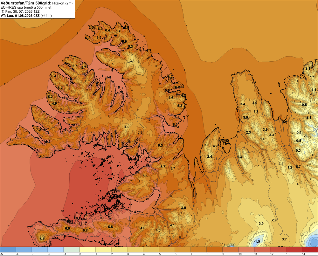The width and height of the screenshot is (318, 256).
Task: Click the 6.3 temperature value on the map
Action: click(44, 119)
